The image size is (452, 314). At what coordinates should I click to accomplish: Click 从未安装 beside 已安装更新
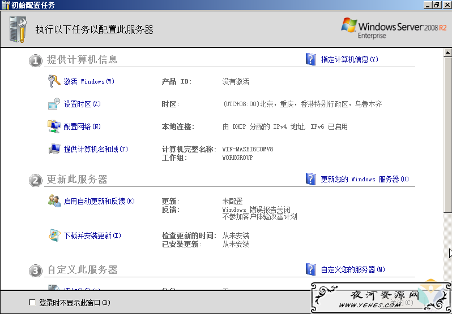(236, 244)
